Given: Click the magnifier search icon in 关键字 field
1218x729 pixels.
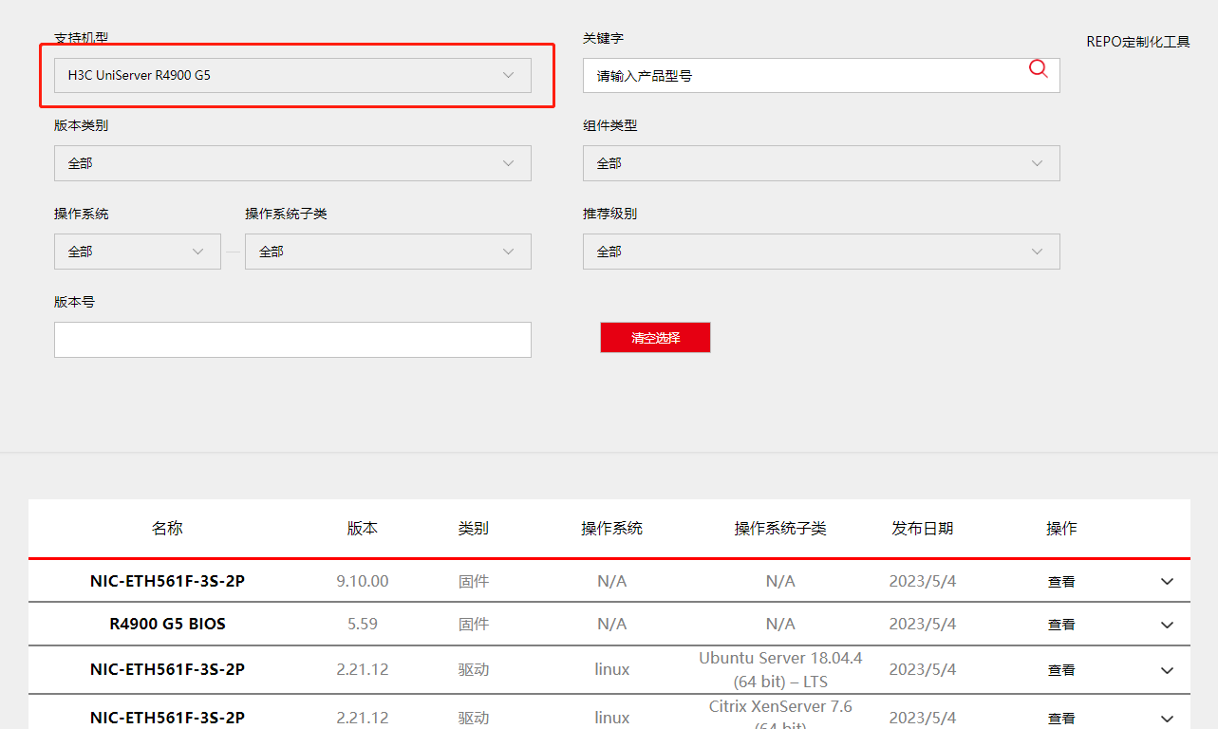Looking at the screenshot, I should click(1039, 68).
